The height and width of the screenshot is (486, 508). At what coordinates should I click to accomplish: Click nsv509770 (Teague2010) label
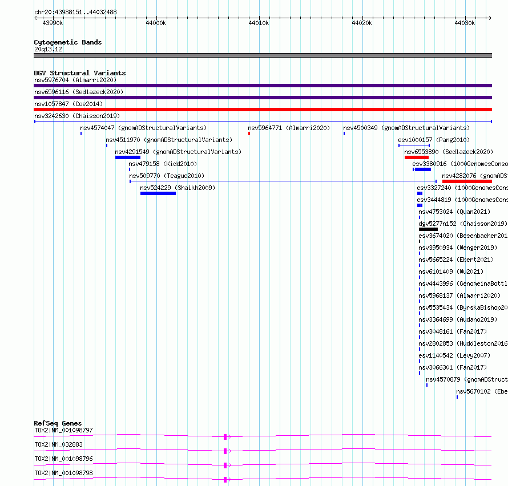pyautogui.click(x=167, y=176)
